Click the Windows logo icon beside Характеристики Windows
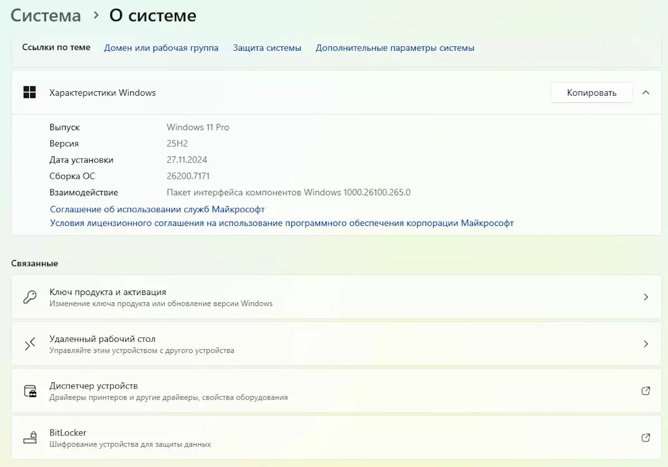The width and height of the screenshot is (668, 467). 29,92
